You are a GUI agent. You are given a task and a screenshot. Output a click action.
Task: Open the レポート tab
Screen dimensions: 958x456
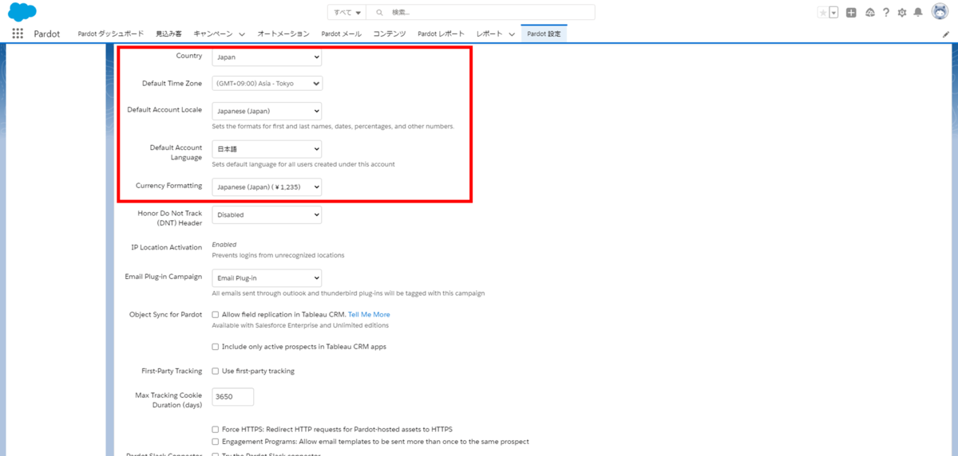point(489,34)
